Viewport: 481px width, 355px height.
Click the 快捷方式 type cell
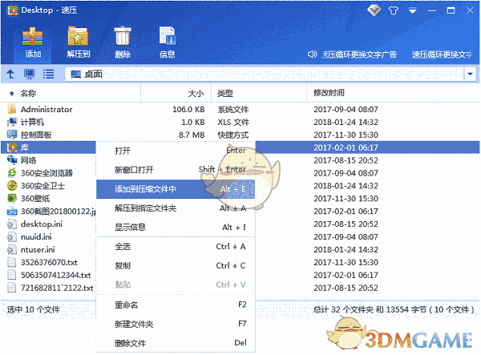pos(233,135)
